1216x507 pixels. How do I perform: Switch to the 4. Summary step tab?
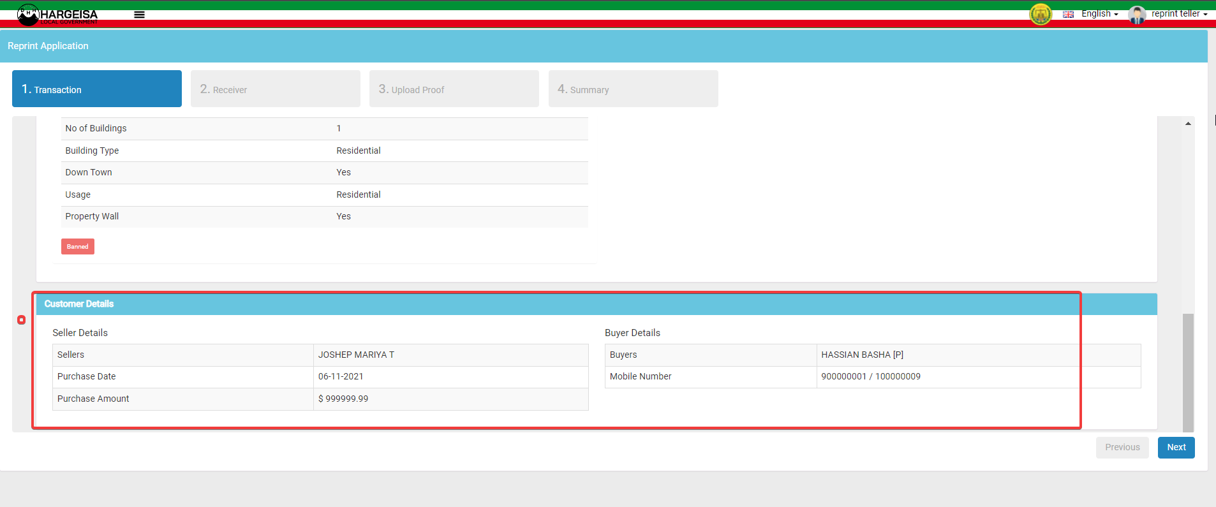(x=634, y=89)
